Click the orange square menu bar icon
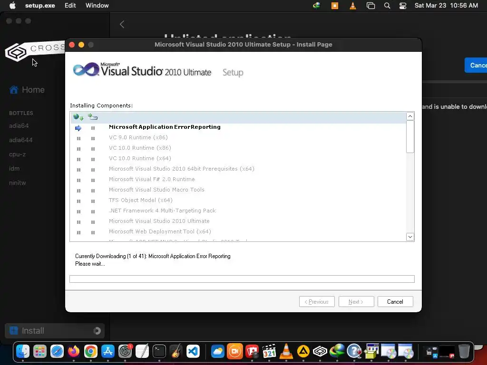487x365 pixels. pyautogui.click(x=335, y=6)
